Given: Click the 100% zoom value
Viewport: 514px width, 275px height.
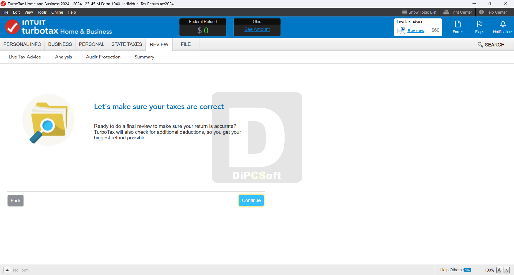Looking at the screenshot, I should 489,270.
